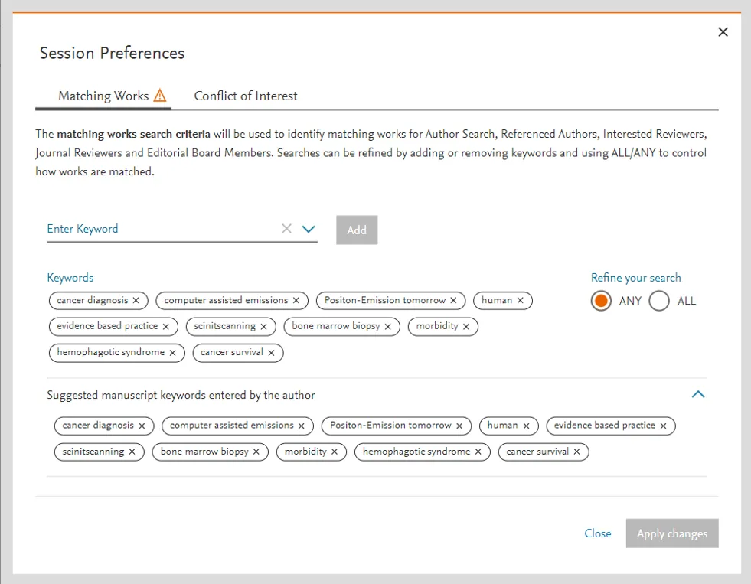The width and height of the screenshot is (751, 584).
Task: Remove "computer assisted emissions" from Keywords
Action: [296, 300]
